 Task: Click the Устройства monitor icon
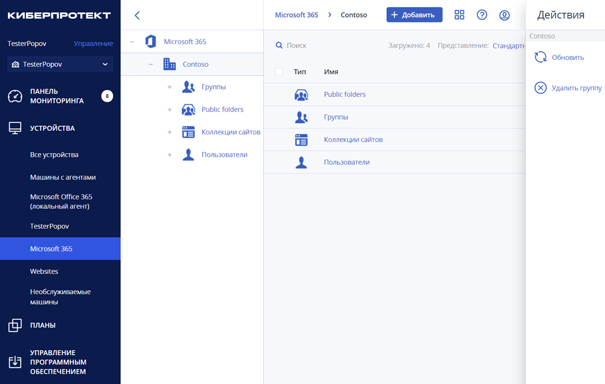pyautogui.click(x=15, y=128)
